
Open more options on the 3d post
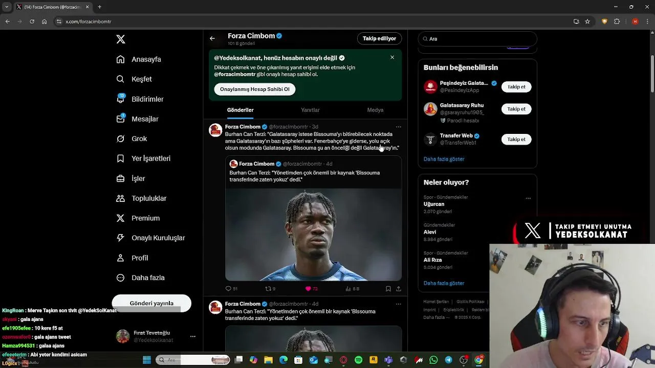399,127
